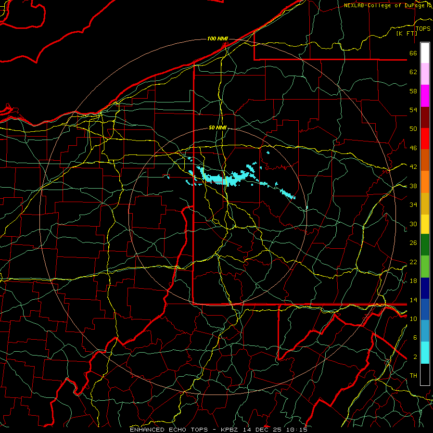Pick the gold legend color block
This screenshot has height=433, width=433.
[425, 204]
